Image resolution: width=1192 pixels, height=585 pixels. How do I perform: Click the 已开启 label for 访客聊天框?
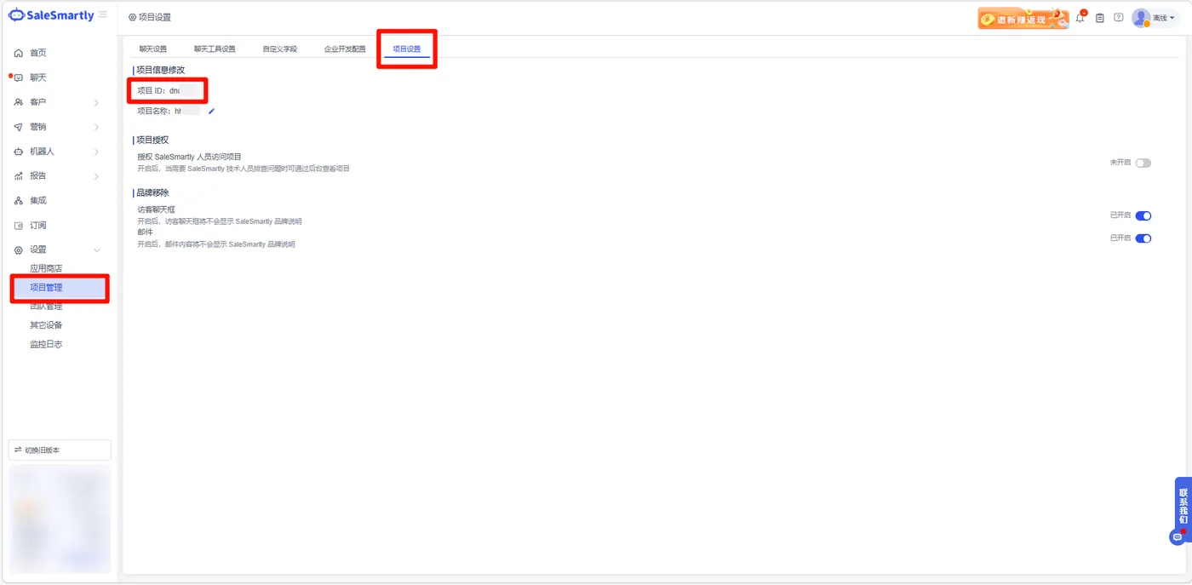(x=1120, y=215)
